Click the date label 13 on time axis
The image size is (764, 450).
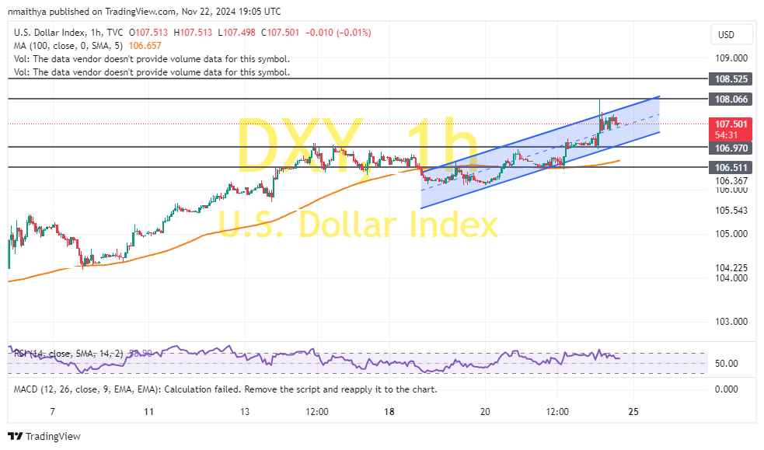[245, 412]
